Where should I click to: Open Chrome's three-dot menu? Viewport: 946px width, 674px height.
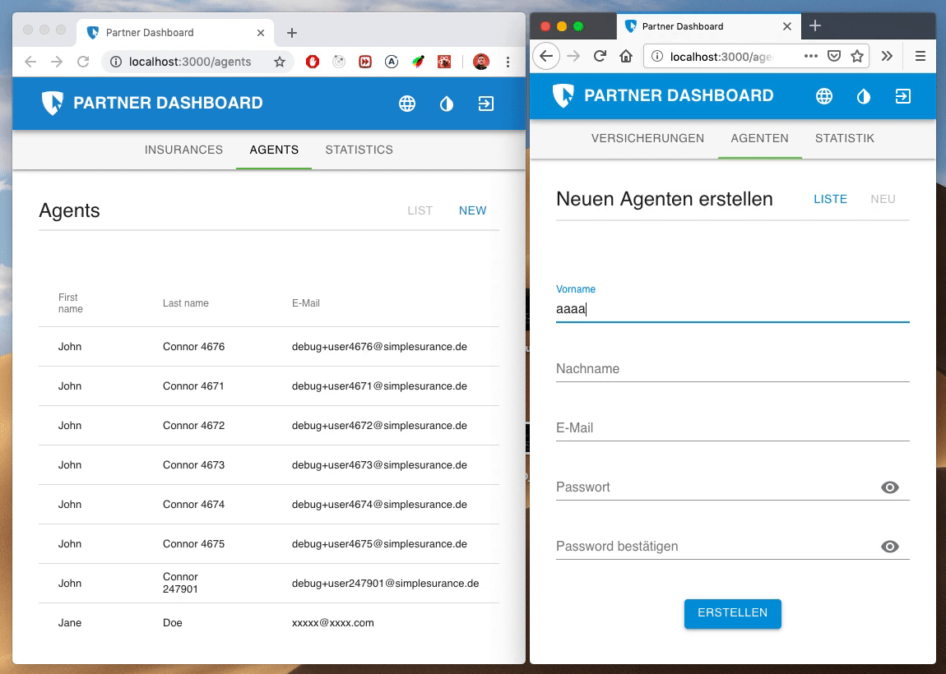tap(508, 62)
